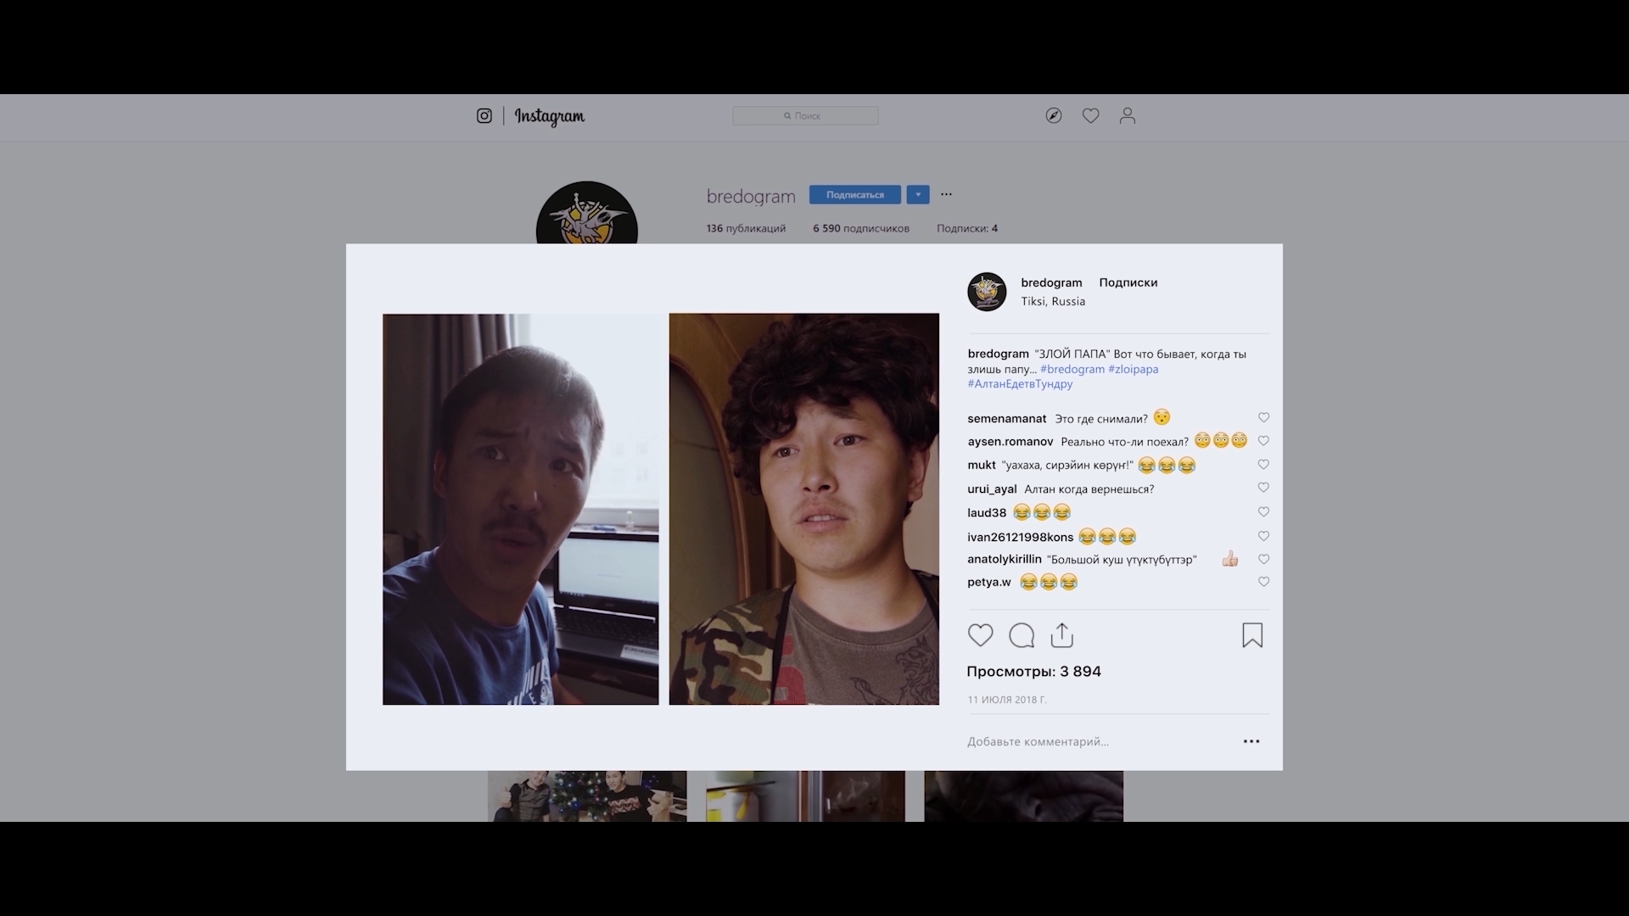Like the post with the large heart
This screenshot has height=916, width=1629.
(x=981, y=635)
